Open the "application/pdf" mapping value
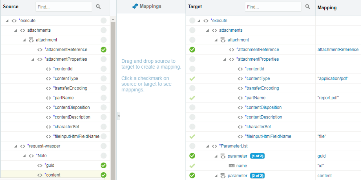The height and width of the screenshot is (180, 361). 333,78
